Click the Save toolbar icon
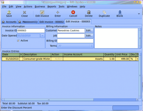 click(x=9, y=12)
